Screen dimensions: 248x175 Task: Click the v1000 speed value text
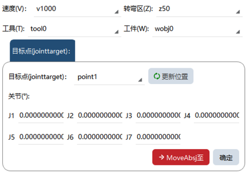pos(46,9)
